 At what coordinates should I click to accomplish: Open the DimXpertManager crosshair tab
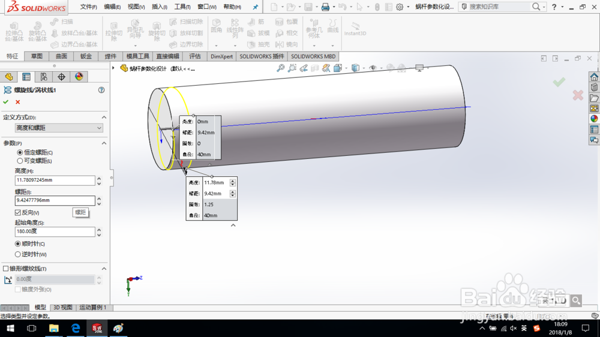click(x=61, y=77)
